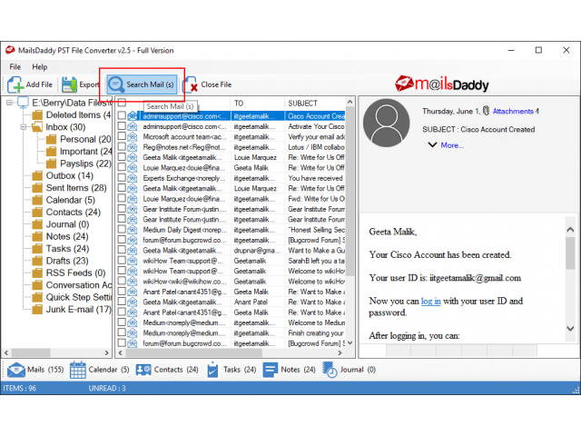This screenshot has width=581, height=436.
Task: Click the Deleted Items folder icon
Action: click(37, 115)
